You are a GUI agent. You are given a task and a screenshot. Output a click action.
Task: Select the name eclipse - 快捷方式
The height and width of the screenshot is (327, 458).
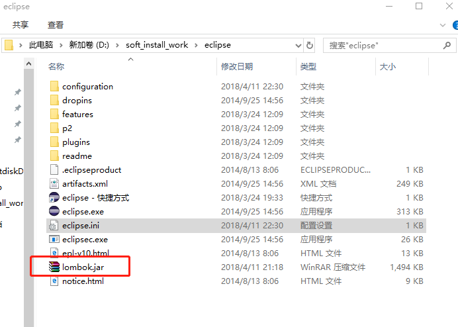(x=95, y=197)
